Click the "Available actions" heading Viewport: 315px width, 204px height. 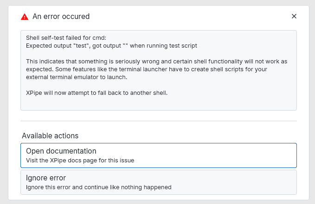click(50, 136)
